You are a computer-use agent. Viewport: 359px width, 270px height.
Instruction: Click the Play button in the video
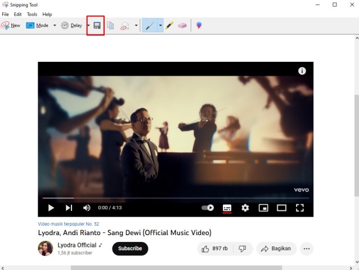[51, 208]
